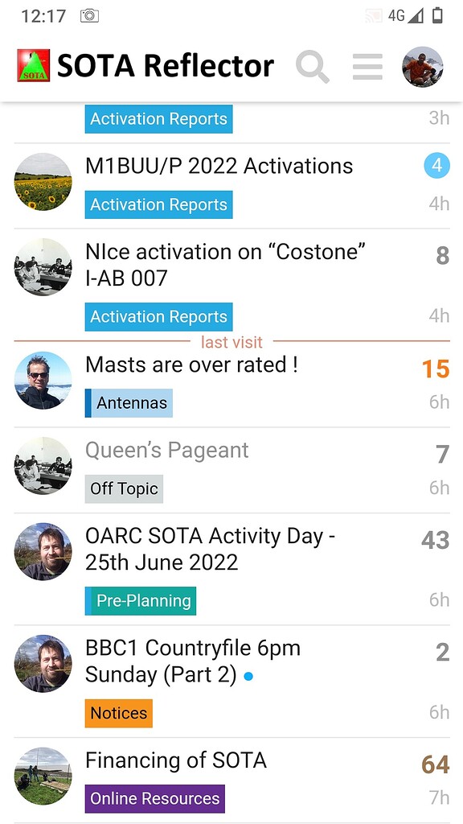This screenshot has height=824, width=463.
Task: Open the Antennas category badge
Action: (129, 403)
